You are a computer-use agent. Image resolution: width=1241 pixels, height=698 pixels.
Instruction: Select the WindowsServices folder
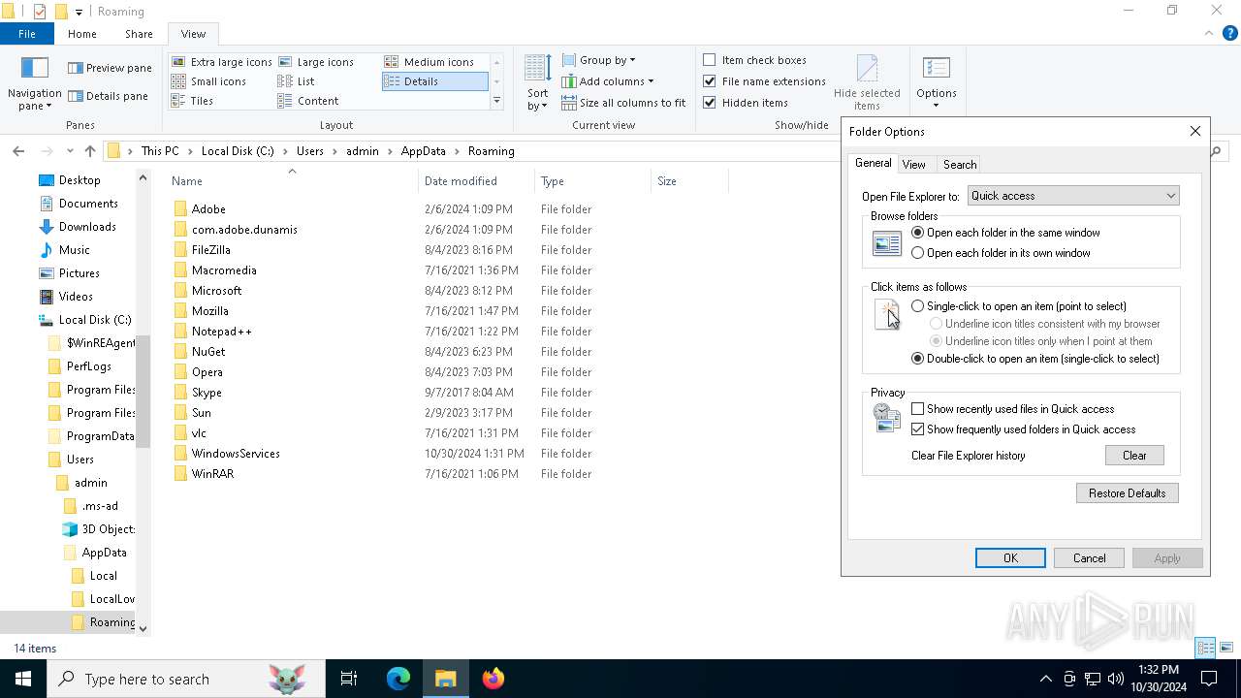pos(236,454)
